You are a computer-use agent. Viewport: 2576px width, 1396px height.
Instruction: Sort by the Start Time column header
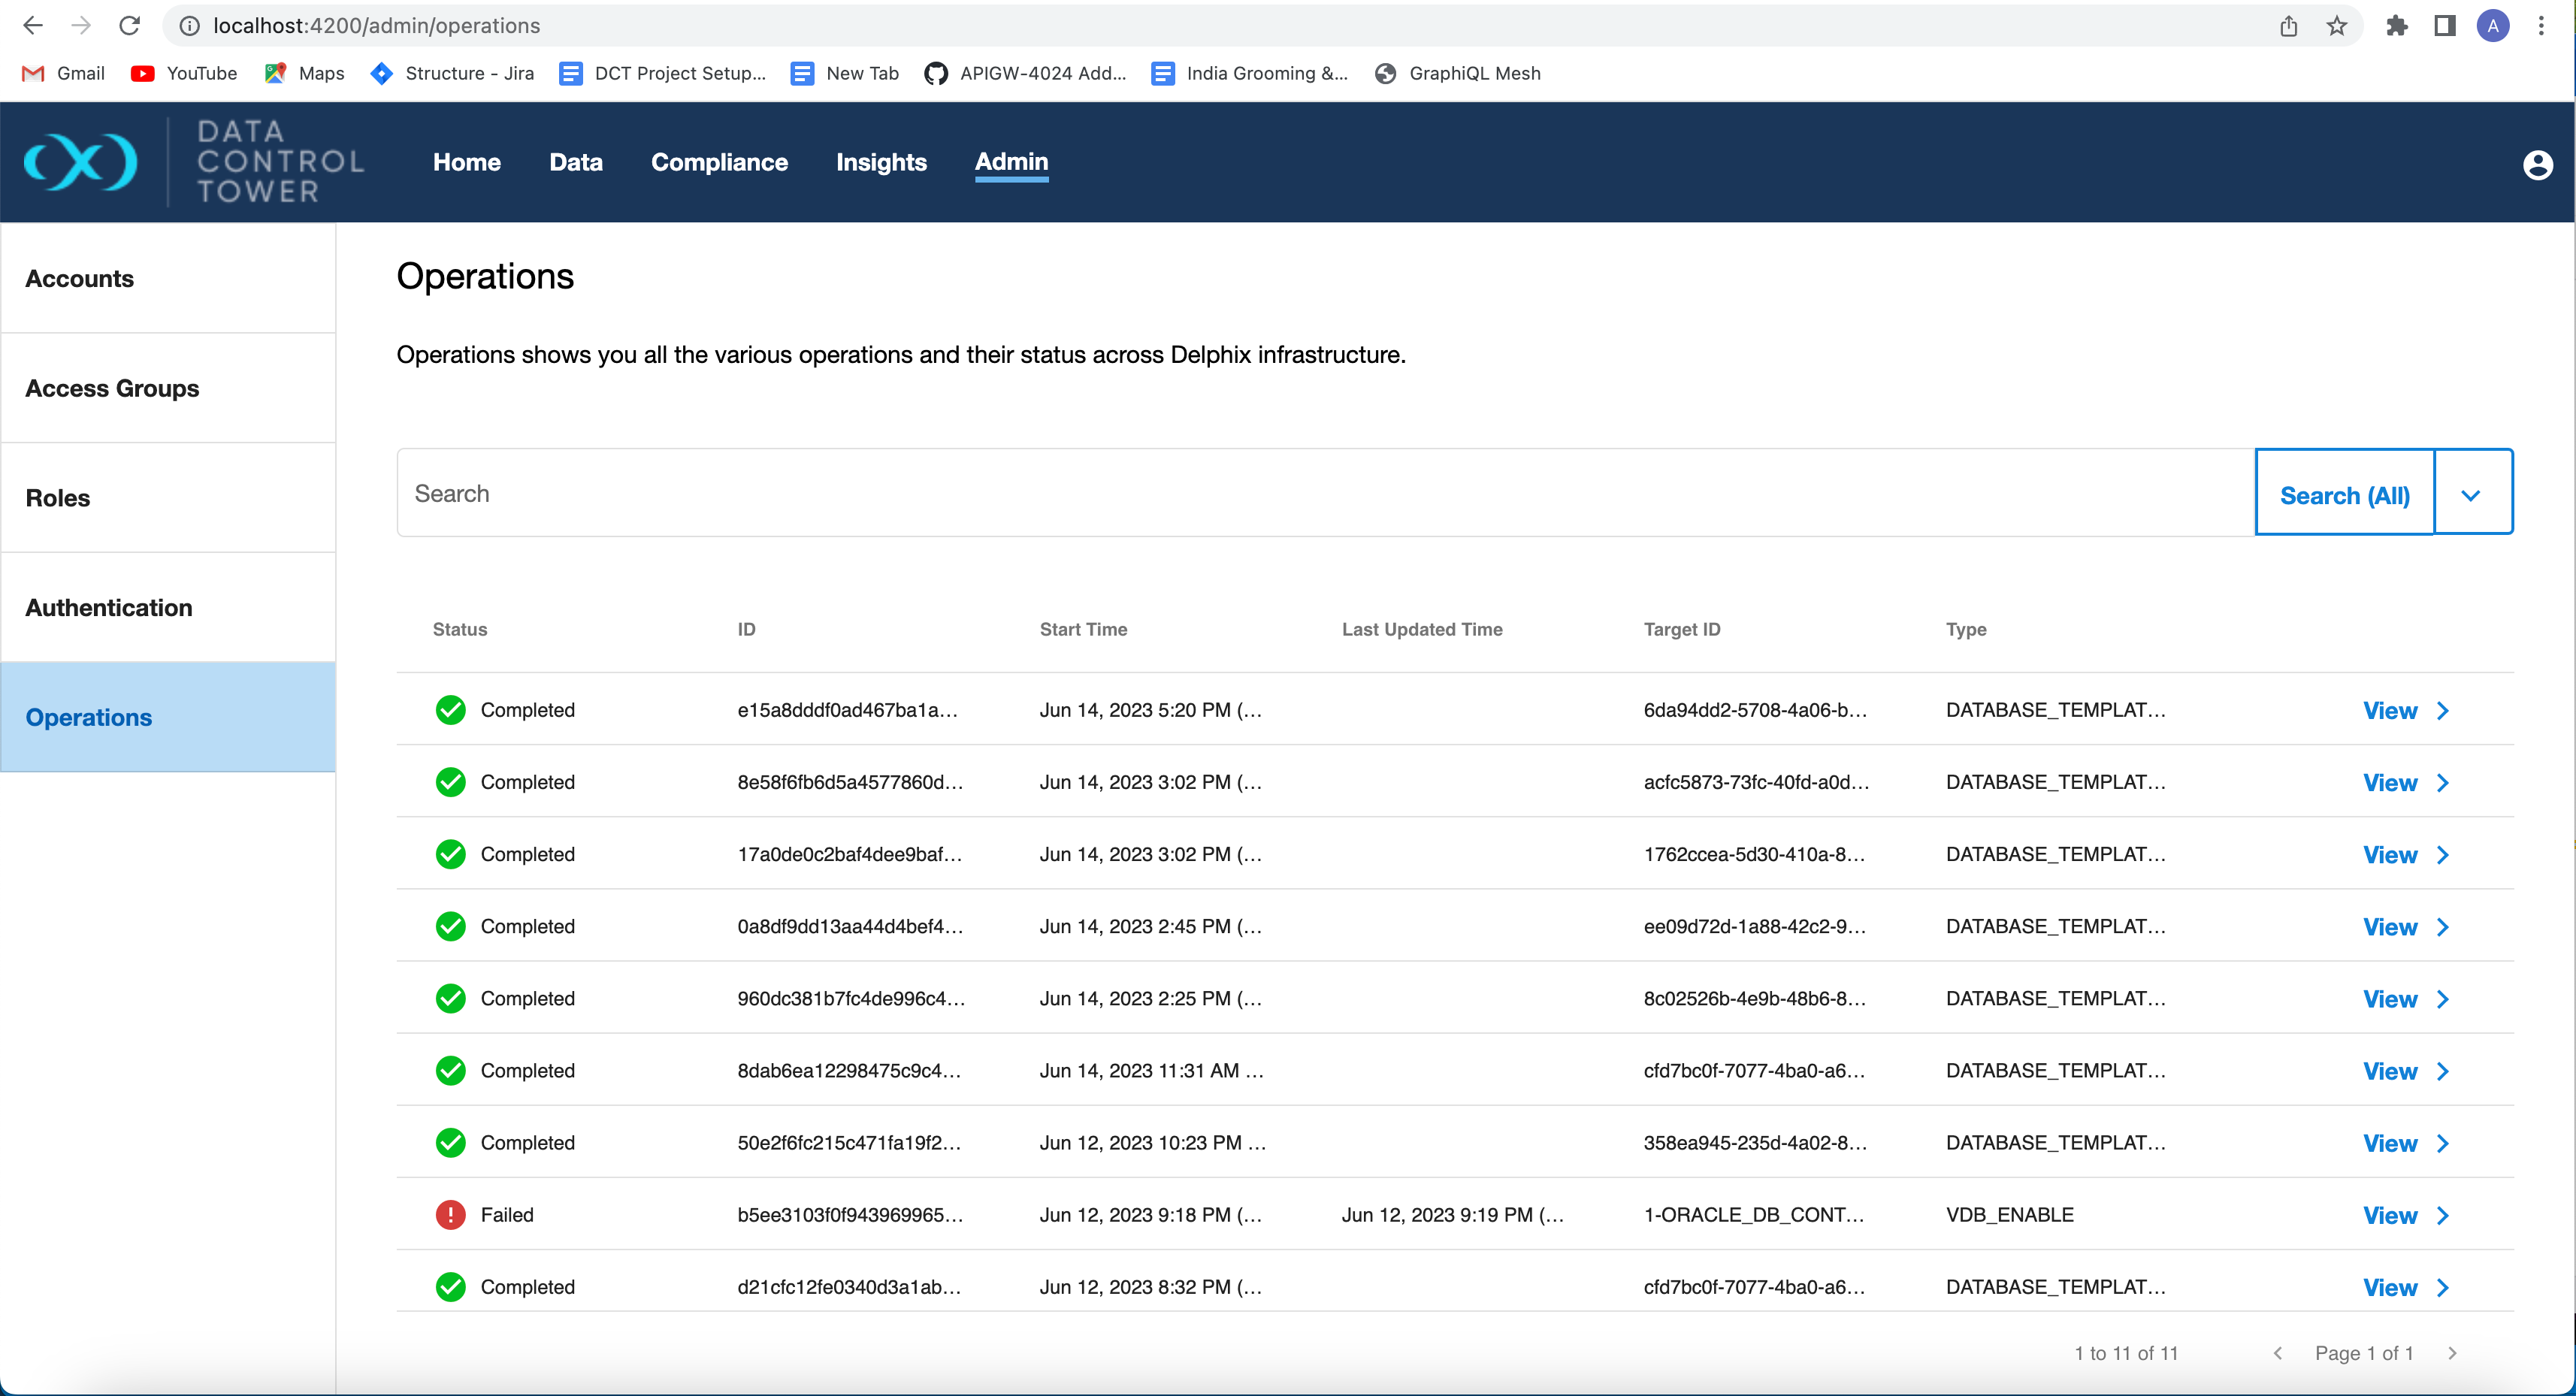tap(1083, 629)
